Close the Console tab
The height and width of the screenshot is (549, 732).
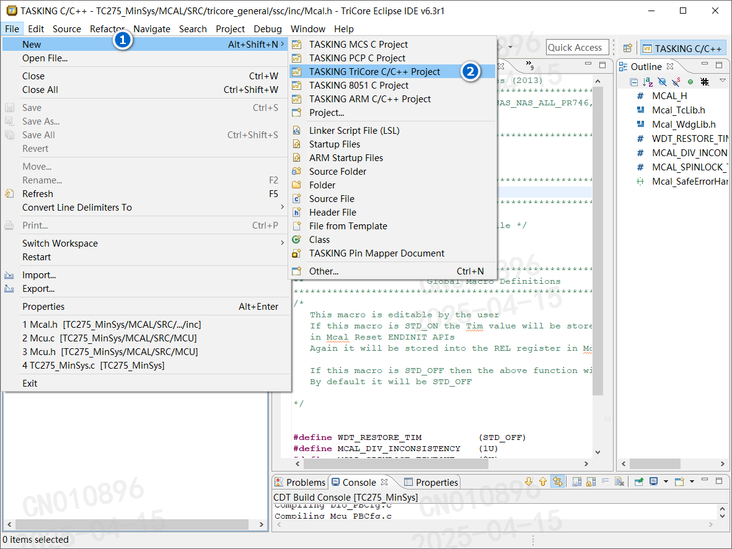(x=384, y=482)
